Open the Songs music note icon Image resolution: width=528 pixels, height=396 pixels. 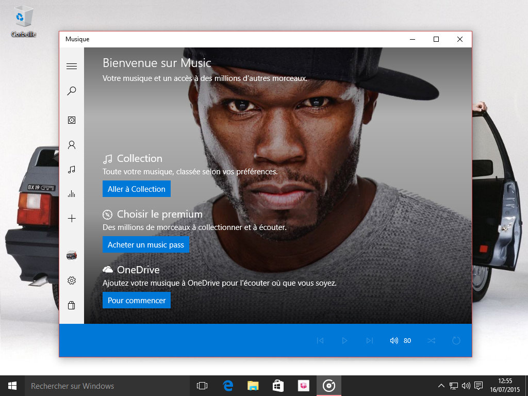[72, 169]
